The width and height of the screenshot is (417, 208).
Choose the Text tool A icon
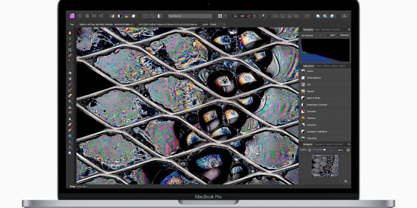point(70,142)
